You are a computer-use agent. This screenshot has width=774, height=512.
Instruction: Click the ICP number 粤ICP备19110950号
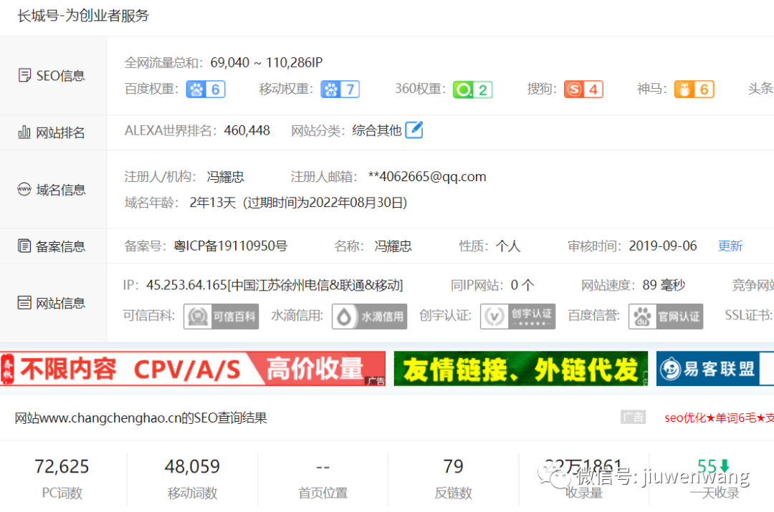[x=231, y=246]
